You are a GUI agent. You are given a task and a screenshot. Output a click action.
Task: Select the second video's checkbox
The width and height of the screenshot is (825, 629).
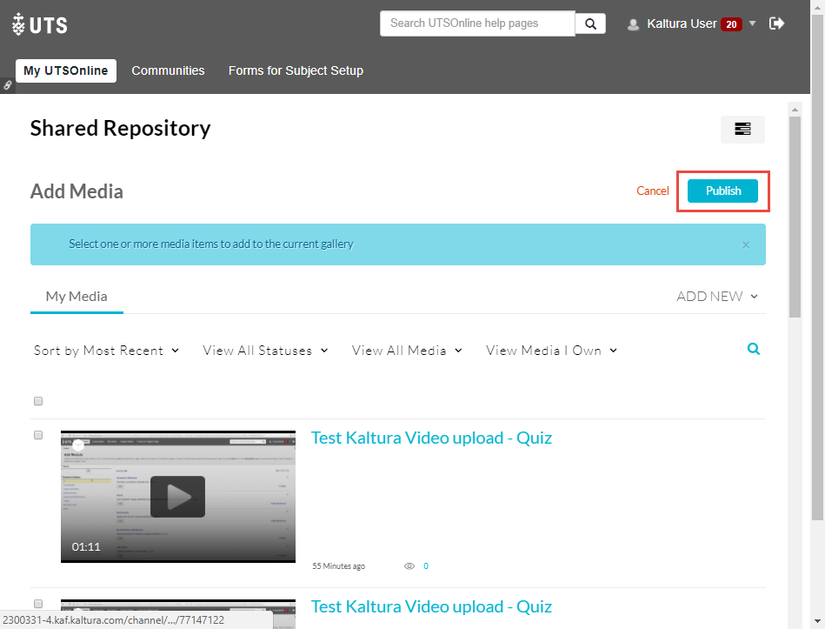click(x=38, y=604)
